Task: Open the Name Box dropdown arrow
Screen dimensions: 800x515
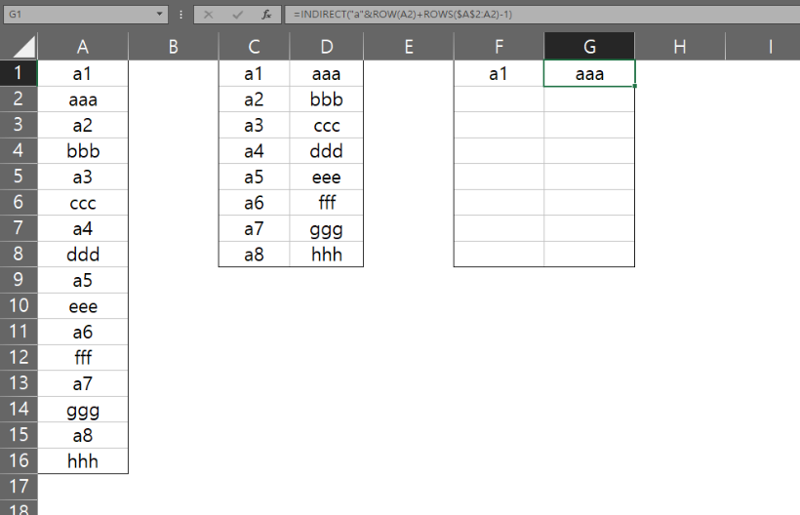Action: (x=159, y=15)
